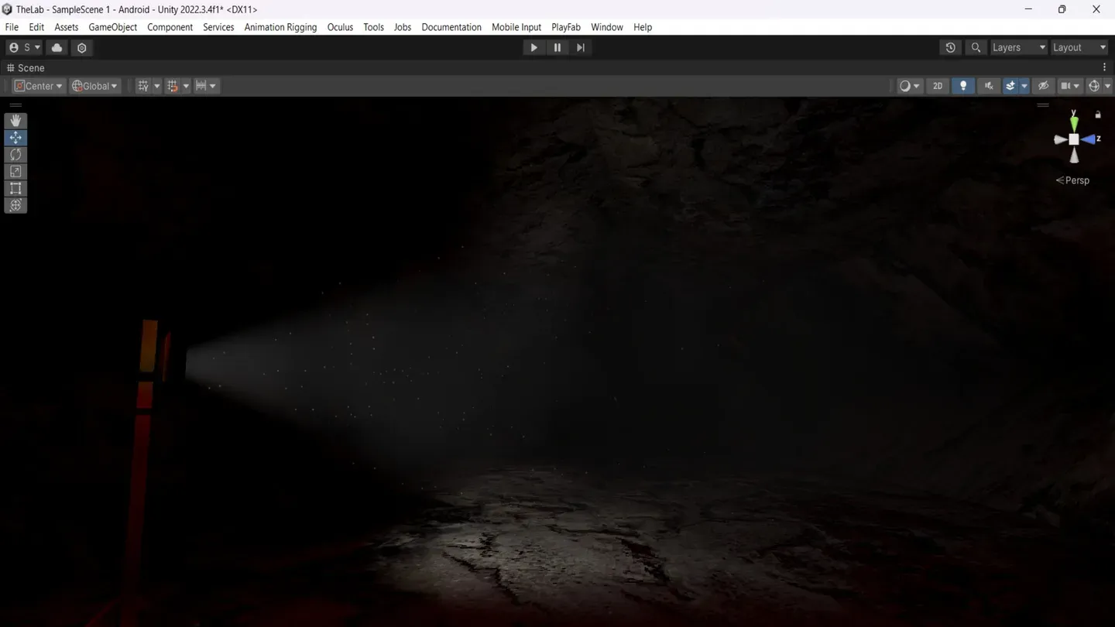Open Unity Cloud services icon

coord(57,47)
